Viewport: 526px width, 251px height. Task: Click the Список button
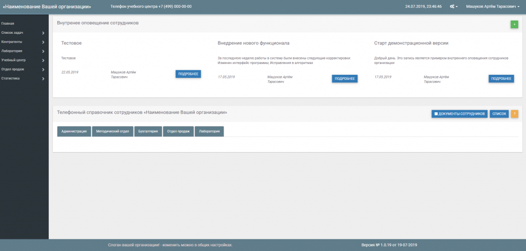(499, 114)
